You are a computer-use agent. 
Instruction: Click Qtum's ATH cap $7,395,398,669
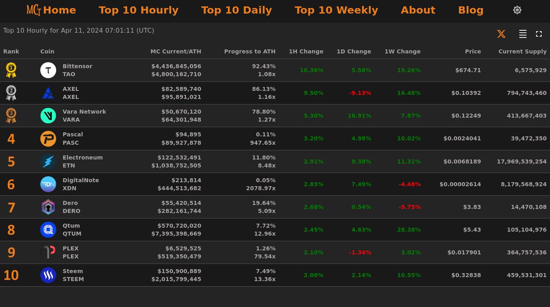(x=176, y=234)
